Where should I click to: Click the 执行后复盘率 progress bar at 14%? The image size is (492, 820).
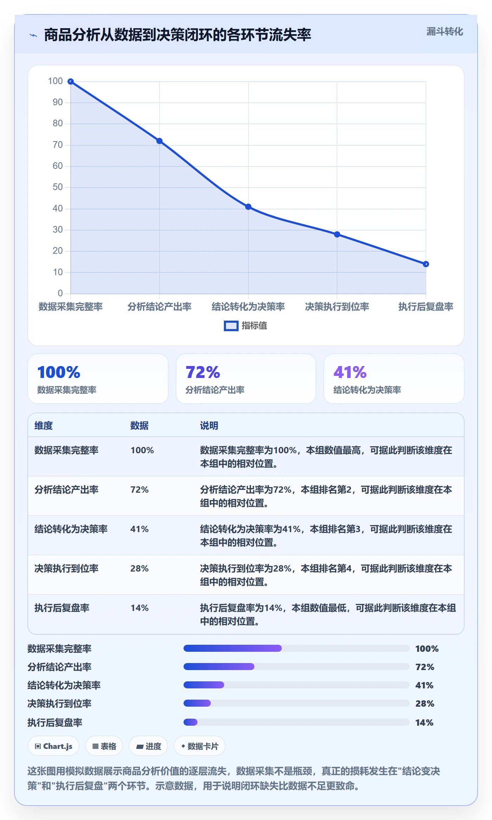297,722
